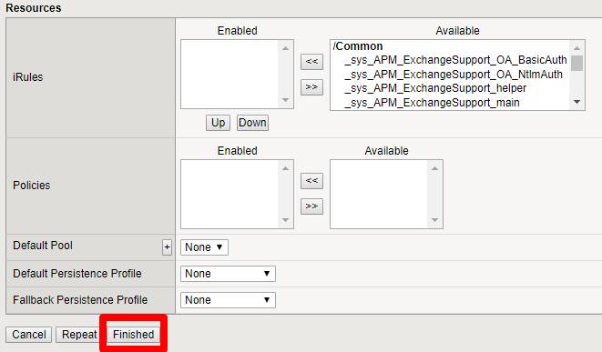Select _sys_APM_ExchangeSupport_main iRule
602x352 pixels.
(x=432, y=103)
